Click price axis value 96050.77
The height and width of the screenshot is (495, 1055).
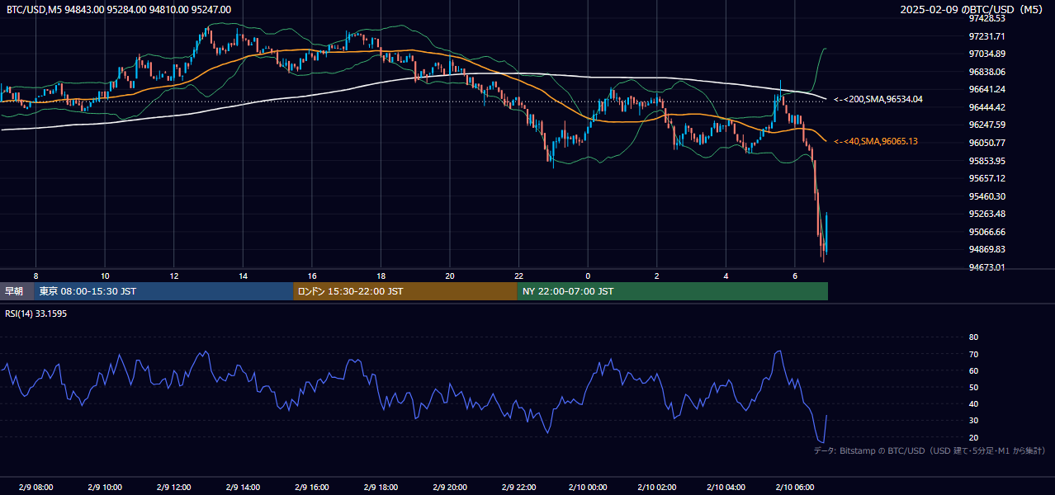[986, 143]
